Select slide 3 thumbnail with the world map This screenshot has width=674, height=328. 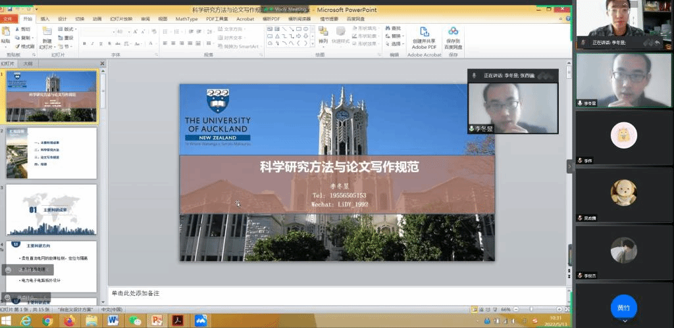coord(51,210)
